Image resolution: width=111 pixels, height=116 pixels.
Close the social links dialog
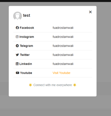[90, 12]
